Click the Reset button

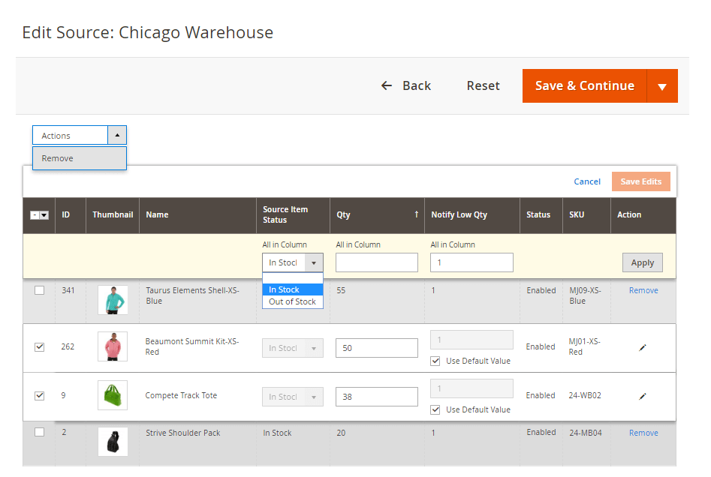(483, 85)
